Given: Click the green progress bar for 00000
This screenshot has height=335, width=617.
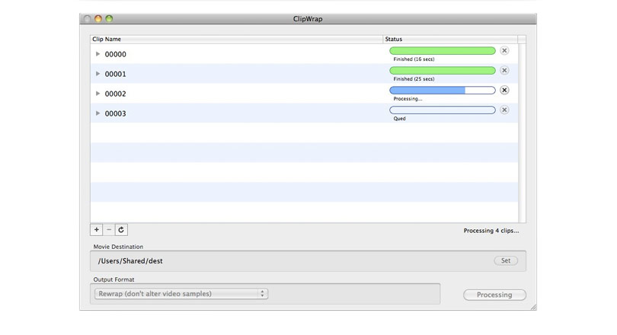Looking at the screenshot, I should tap(443, 51).
